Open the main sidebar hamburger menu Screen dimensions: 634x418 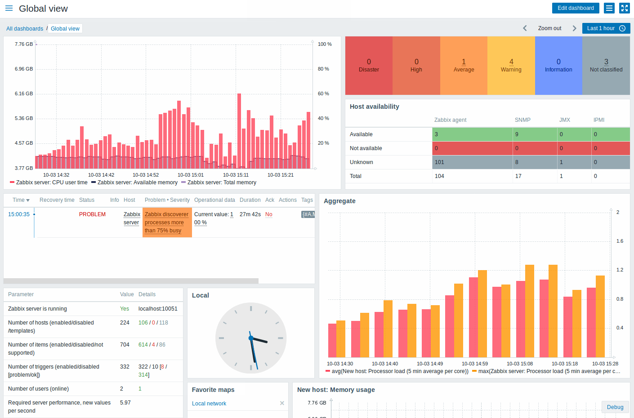(x=9, y=8)
